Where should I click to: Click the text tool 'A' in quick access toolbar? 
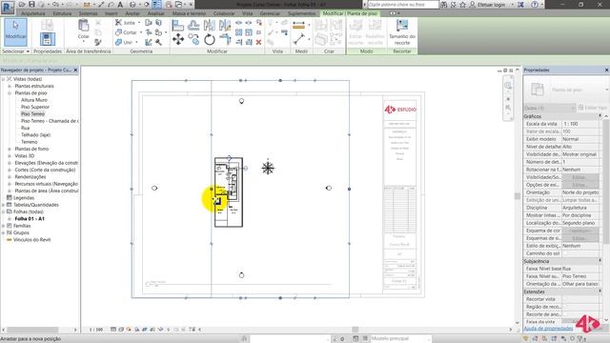click(x=120, y=5)
